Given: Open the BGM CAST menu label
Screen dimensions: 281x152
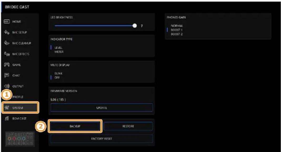Looking at the screenshot, I should pyautogui.click(x=19, y=119).
